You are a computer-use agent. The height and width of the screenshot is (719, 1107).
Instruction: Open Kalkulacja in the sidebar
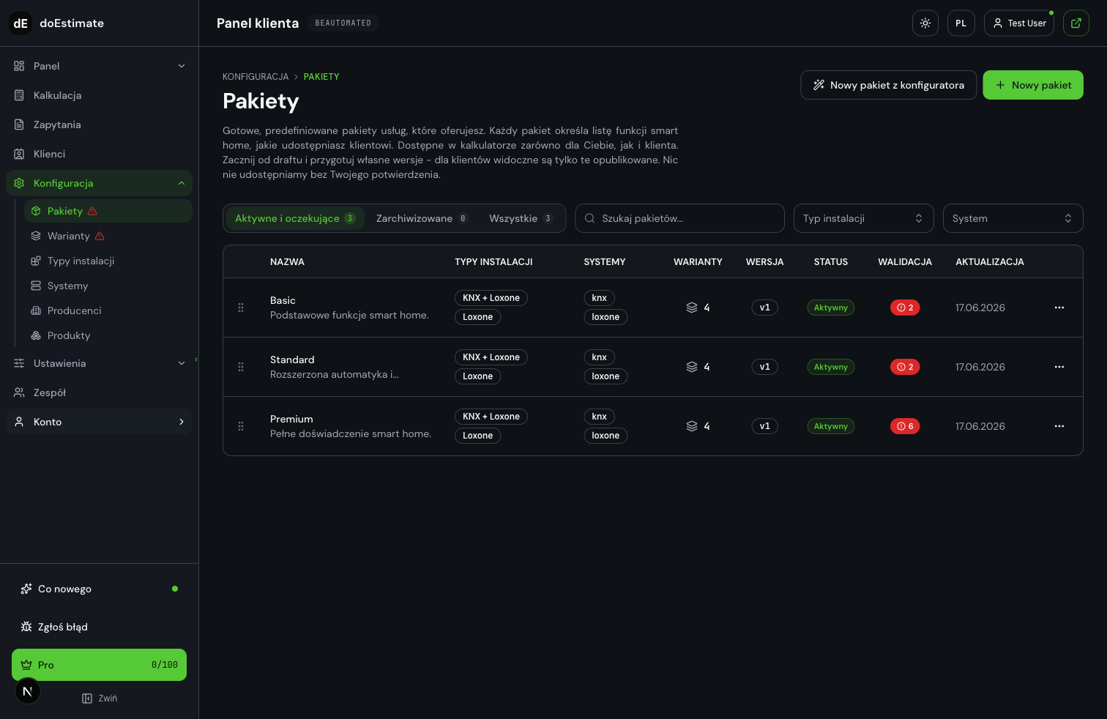[99, 95]
